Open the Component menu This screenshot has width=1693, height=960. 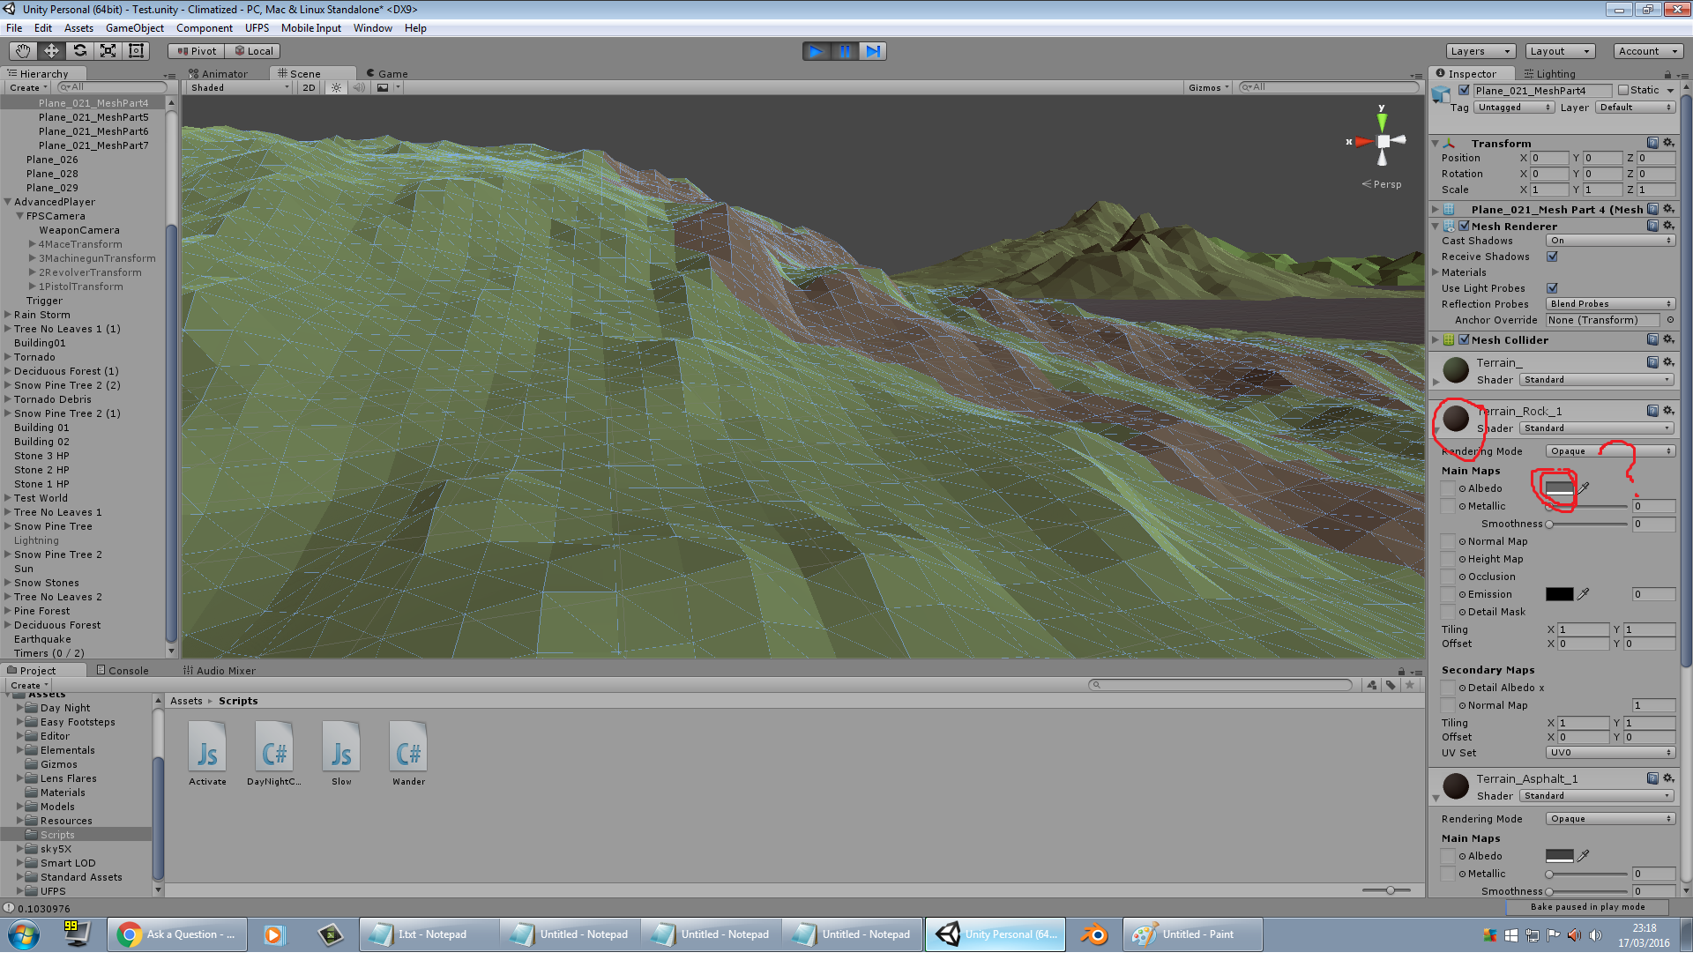pos(205,28)
